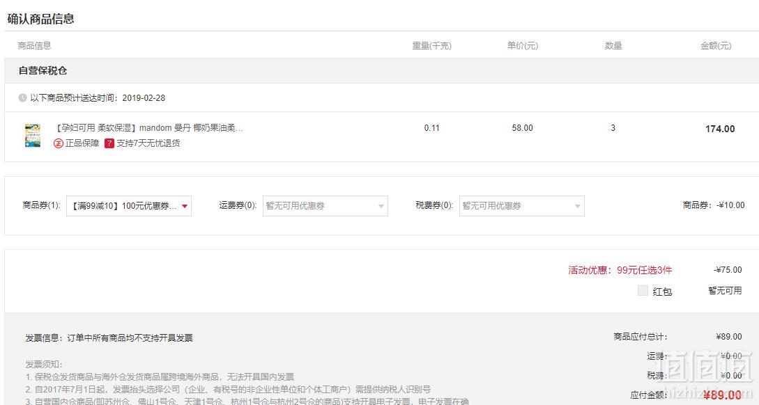Tick the 红包 checkbox
Screen dimensions: 759x405
point(643,290)
